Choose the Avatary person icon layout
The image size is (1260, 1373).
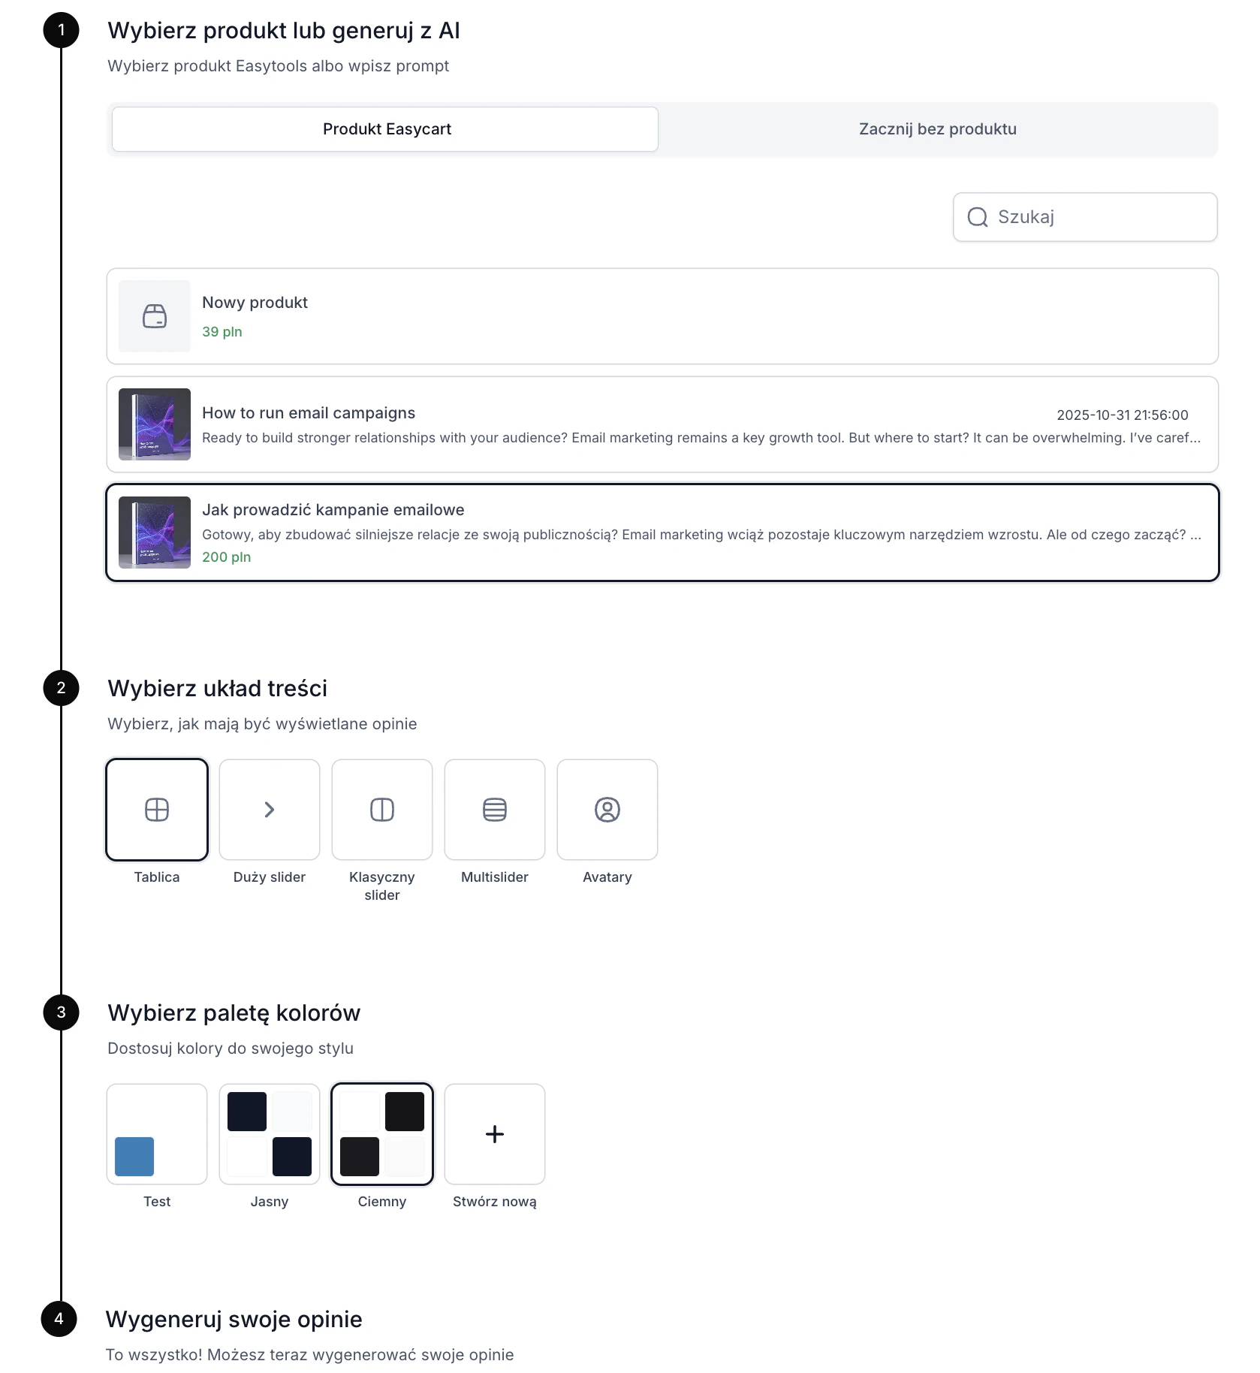click(x=607, y=810)
